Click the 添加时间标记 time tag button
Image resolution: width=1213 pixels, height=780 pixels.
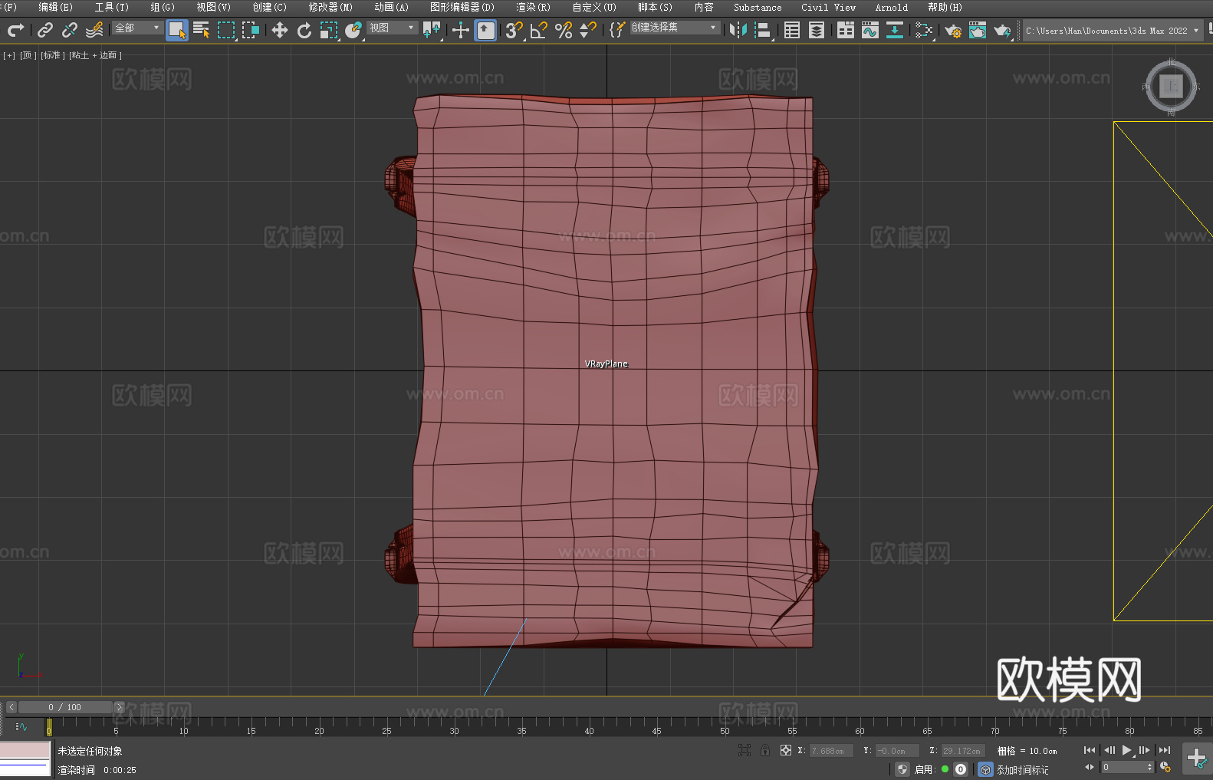(1022, 770)
